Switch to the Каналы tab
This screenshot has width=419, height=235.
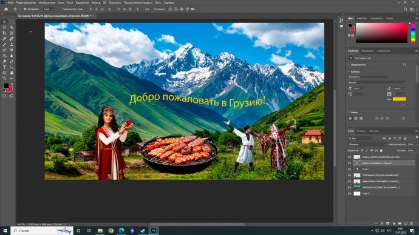pos(361,131)
